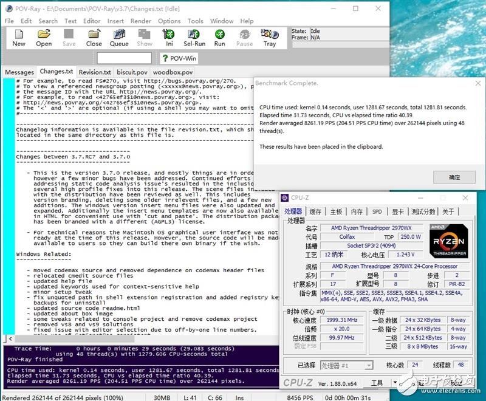
Task: Select CPU-Z 处理器 tab
Action: (x=293, y=211)
